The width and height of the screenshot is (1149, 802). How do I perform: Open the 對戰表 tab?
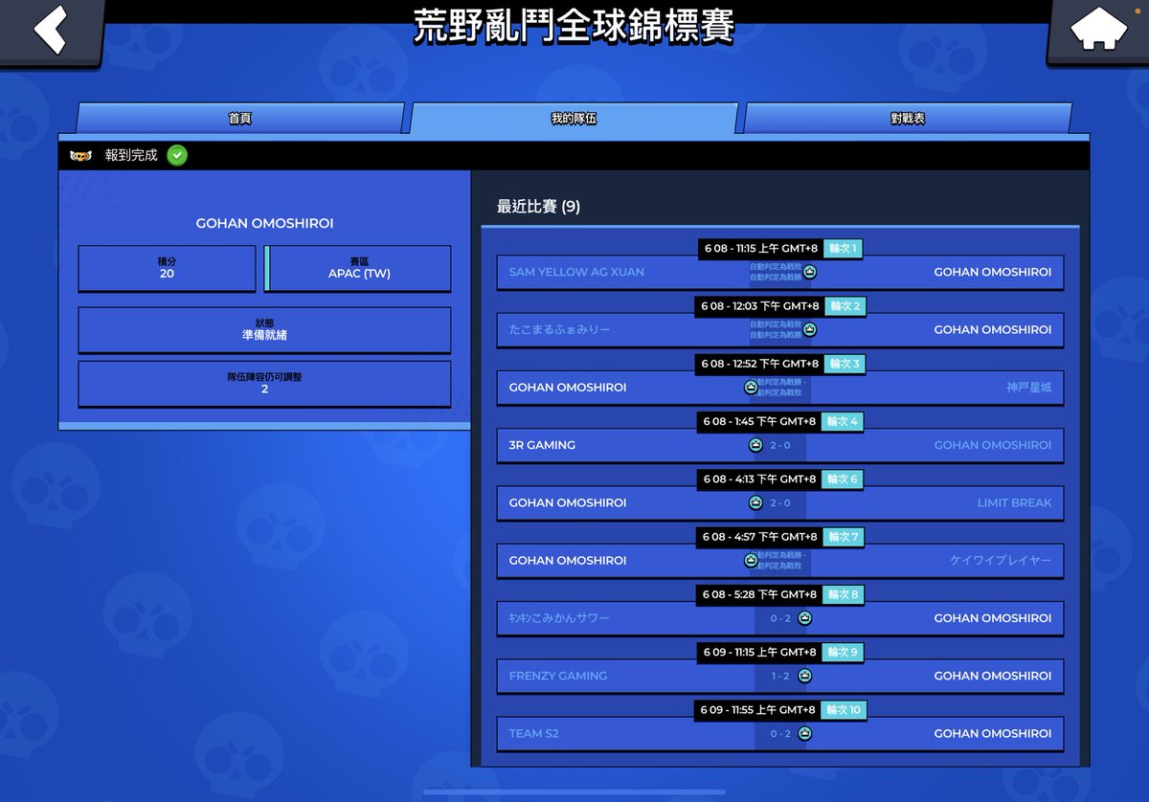pyautogui.click(x=907, y=119)
